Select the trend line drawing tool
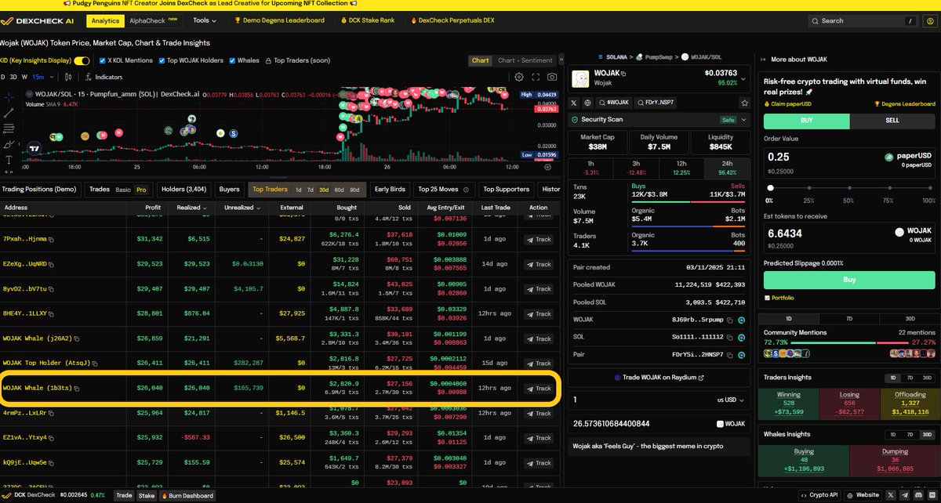 (x=9, y=114)
